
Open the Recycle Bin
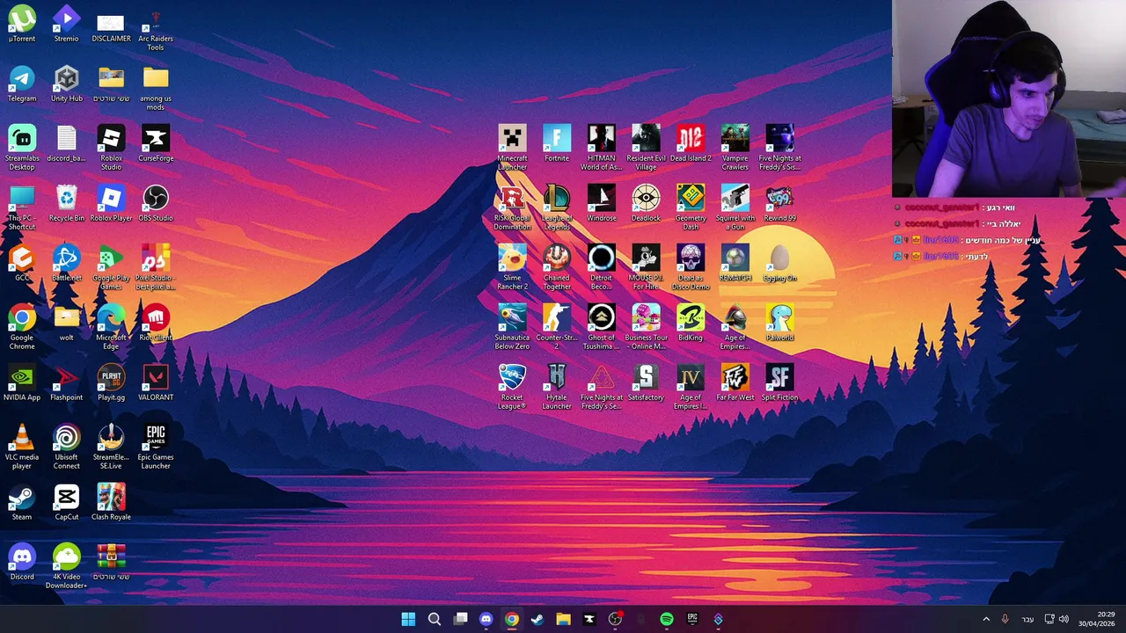pos(66,203)
